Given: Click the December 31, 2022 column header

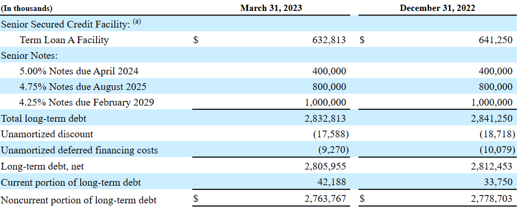Looking at the screenshot, I should pos(437,8).
